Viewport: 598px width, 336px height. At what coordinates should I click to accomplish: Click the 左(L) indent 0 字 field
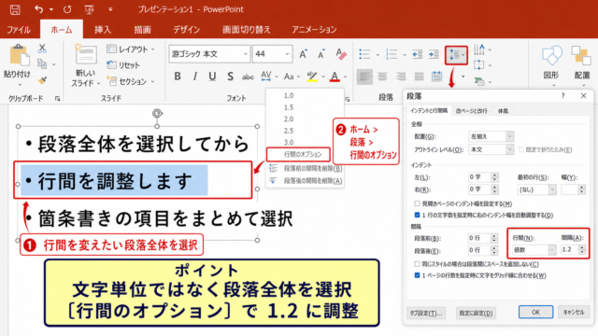click(x=483, y=177)
